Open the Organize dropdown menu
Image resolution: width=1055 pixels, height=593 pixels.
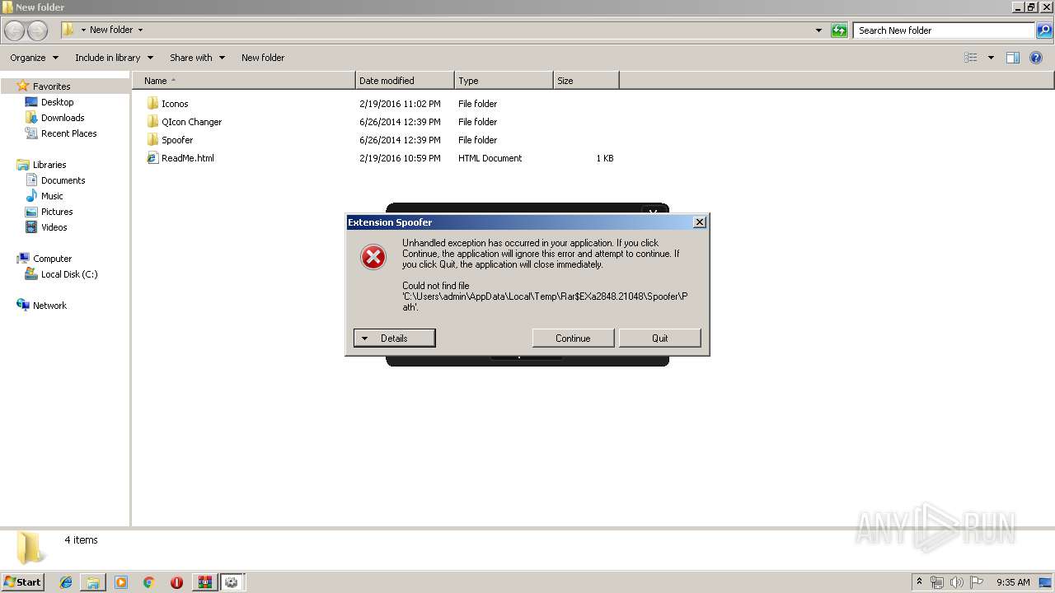[35, 58]
